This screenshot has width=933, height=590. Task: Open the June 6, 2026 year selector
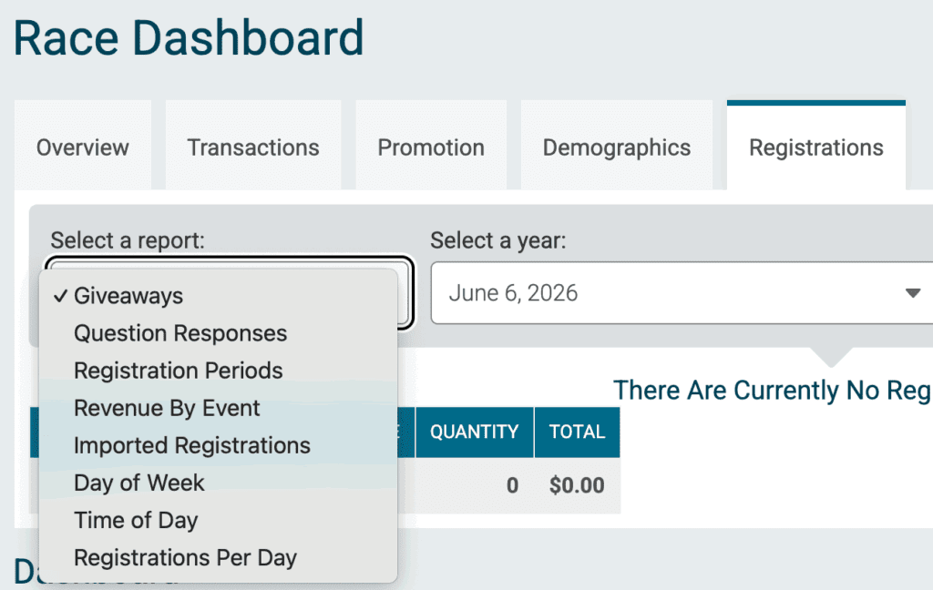[x=674, y=293]
